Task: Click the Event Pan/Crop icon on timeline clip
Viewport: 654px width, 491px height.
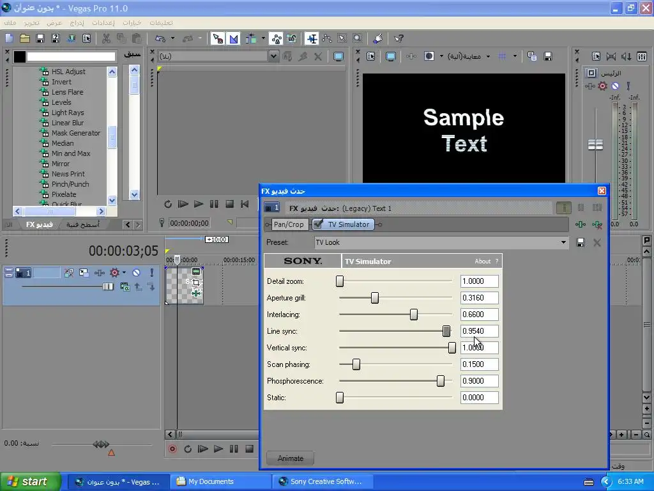Action: point(196,283)
